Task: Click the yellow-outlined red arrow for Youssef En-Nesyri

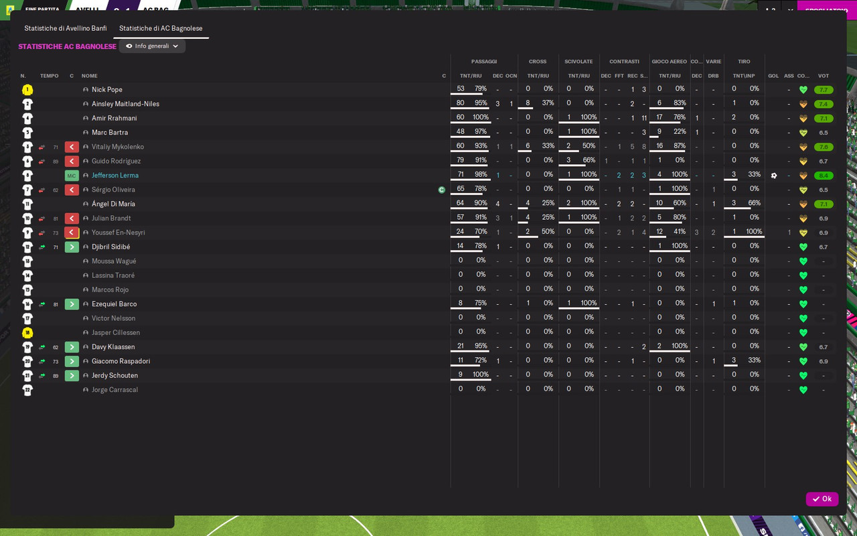Action: tap(72, 232)
